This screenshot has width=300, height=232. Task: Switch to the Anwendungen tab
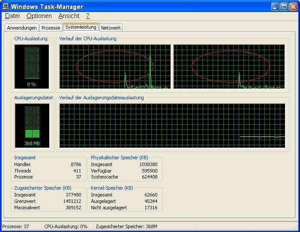pos(22,28)
